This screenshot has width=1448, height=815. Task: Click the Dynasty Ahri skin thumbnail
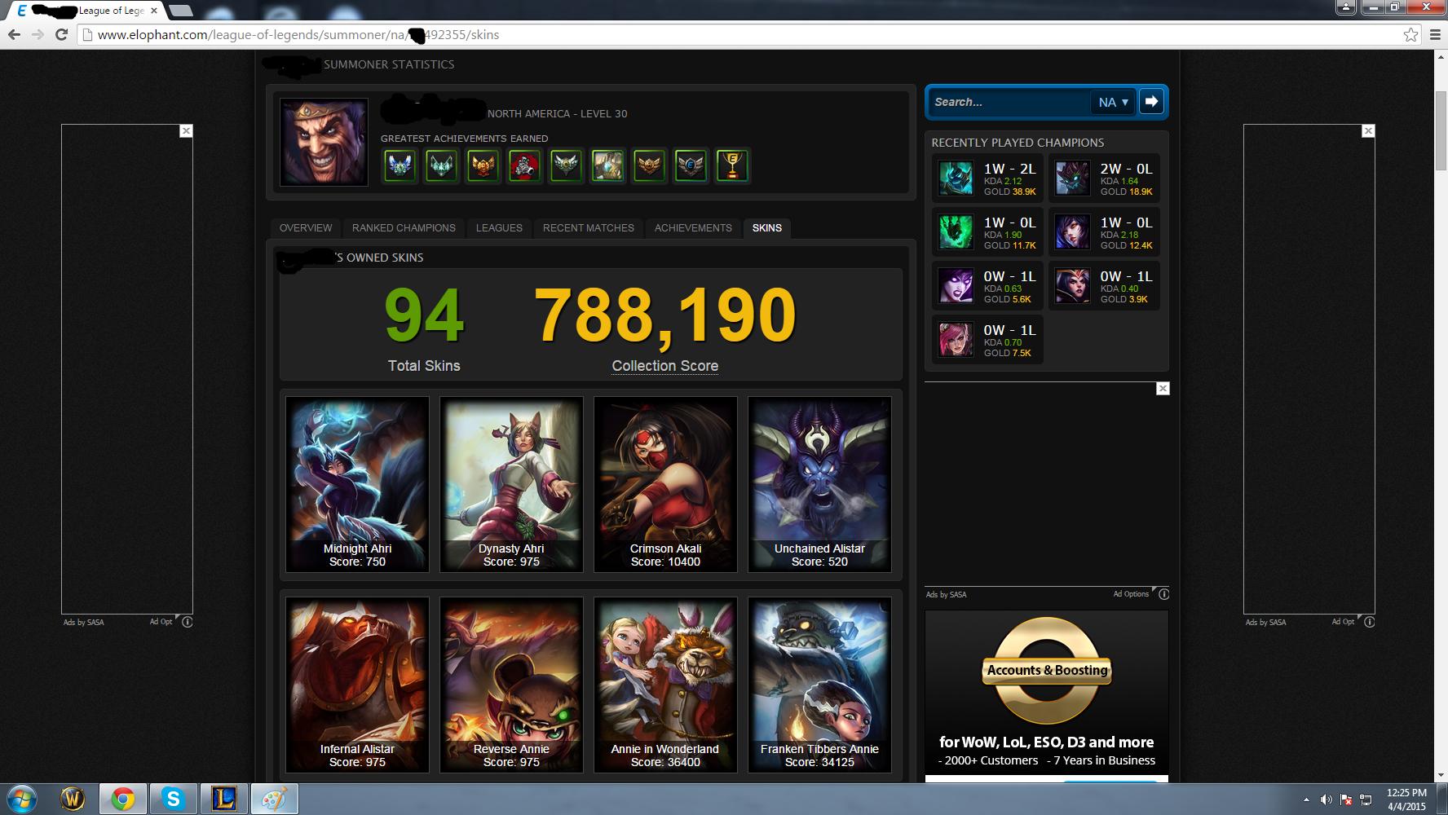511,484
